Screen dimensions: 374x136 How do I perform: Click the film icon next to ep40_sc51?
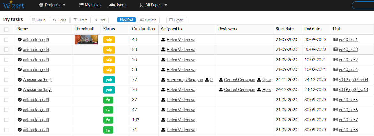tap(335, 40)
